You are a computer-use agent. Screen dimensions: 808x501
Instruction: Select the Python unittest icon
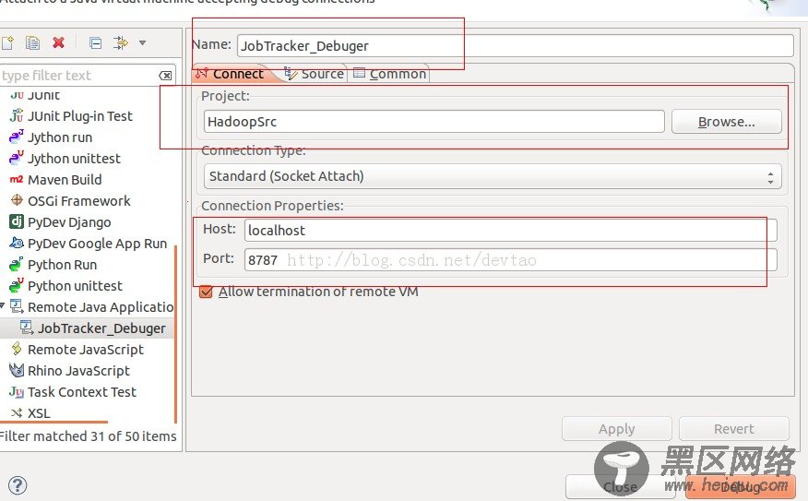pyautogui.click(x=17, y=285)
